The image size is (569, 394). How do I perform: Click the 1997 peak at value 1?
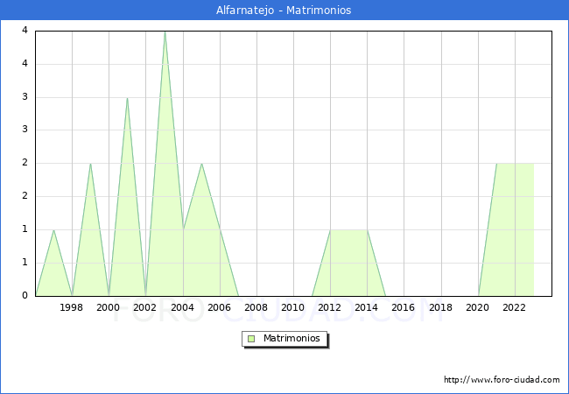[x=53, y=230]
